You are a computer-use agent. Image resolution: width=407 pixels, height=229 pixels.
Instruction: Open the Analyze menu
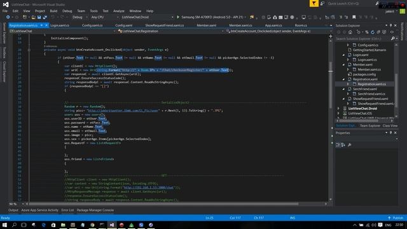tap(119, 11)
